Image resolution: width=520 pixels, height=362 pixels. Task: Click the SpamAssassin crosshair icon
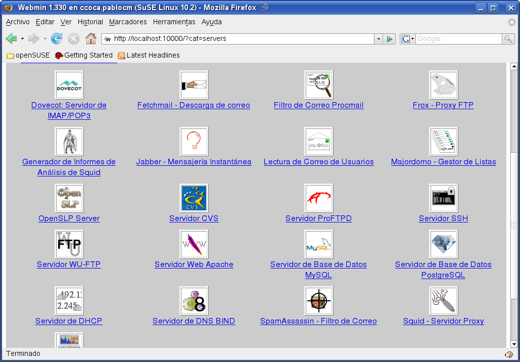(318, 301)
